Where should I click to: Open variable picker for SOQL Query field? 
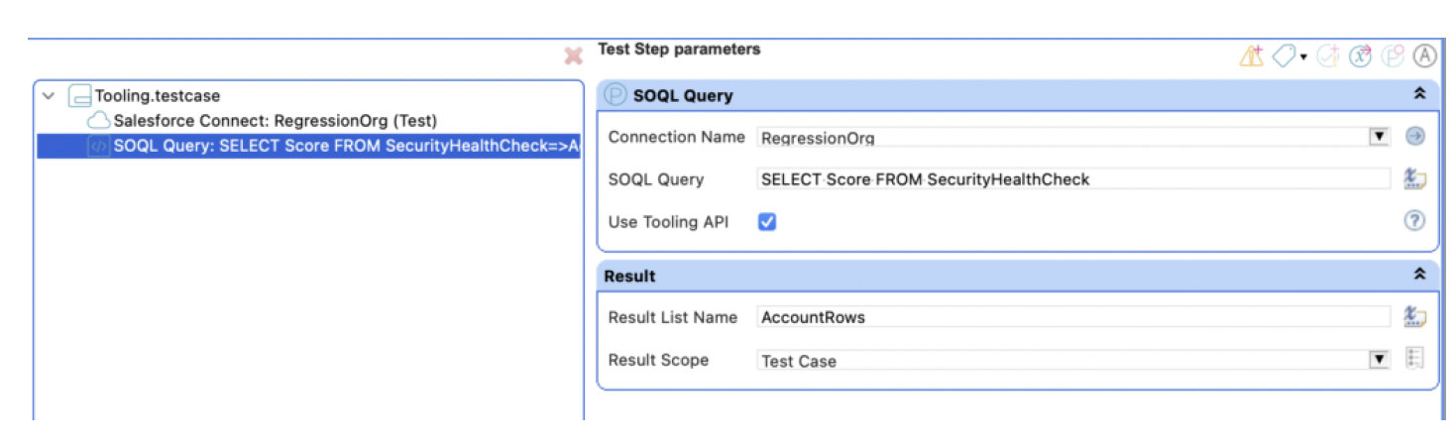click(x=1415, y=179)
